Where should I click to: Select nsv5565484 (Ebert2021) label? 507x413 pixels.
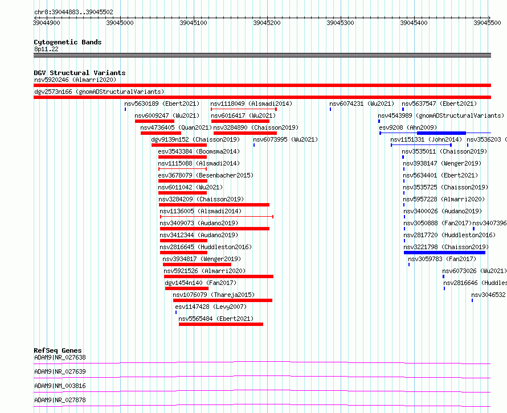[x=216, y=319]
